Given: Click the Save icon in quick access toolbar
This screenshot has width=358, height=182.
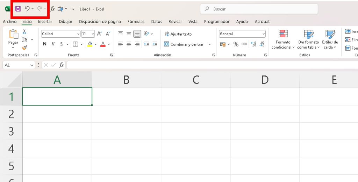Looking at the screenshot, I should click(18, 9).
